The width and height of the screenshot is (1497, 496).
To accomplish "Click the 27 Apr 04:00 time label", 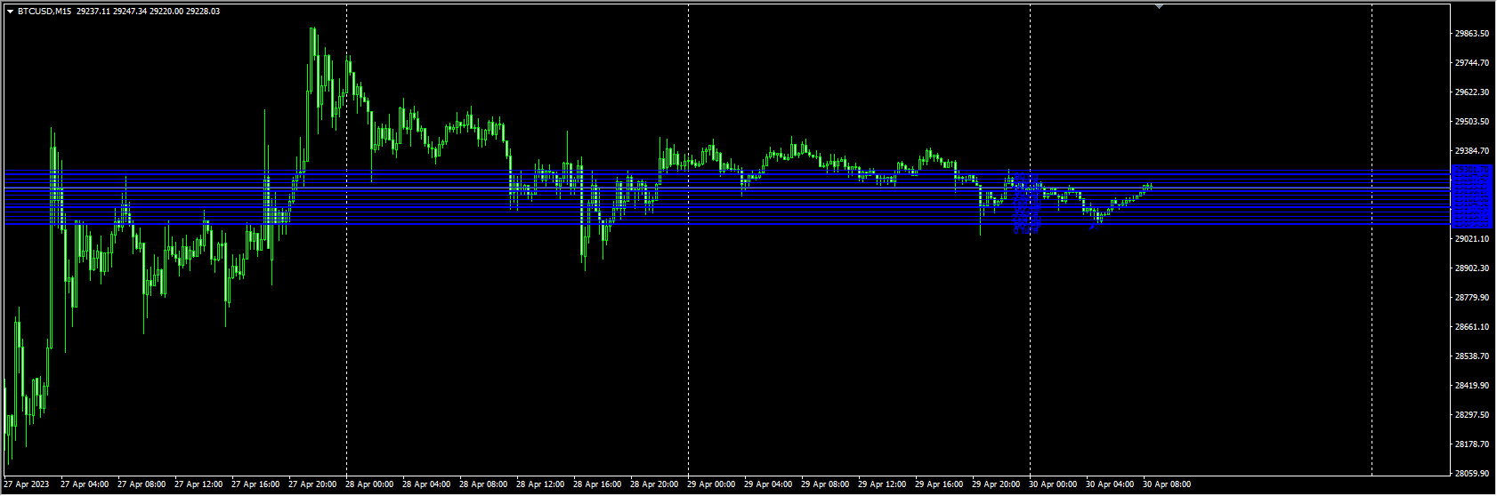I will (85, 484).
